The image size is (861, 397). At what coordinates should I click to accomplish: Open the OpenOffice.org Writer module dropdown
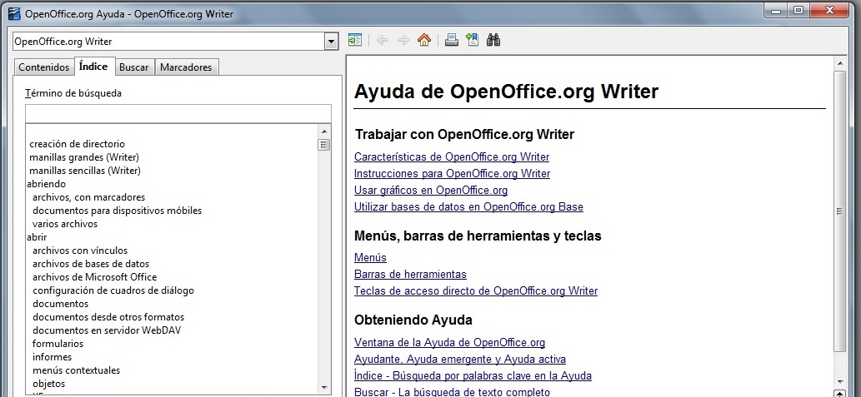click(331, 42)
